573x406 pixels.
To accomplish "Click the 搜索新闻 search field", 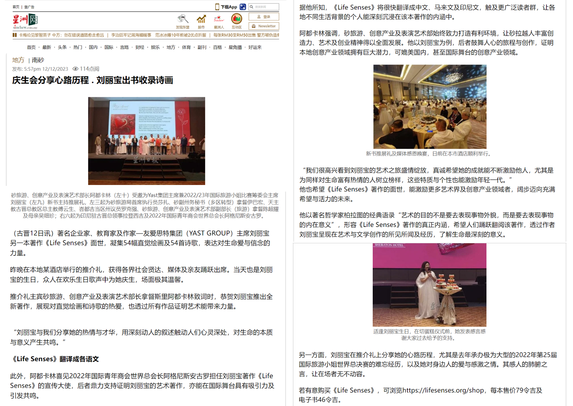I will click(x=264, y=7).
